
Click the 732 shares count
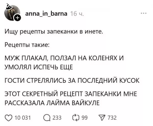[x=112, y=117]
